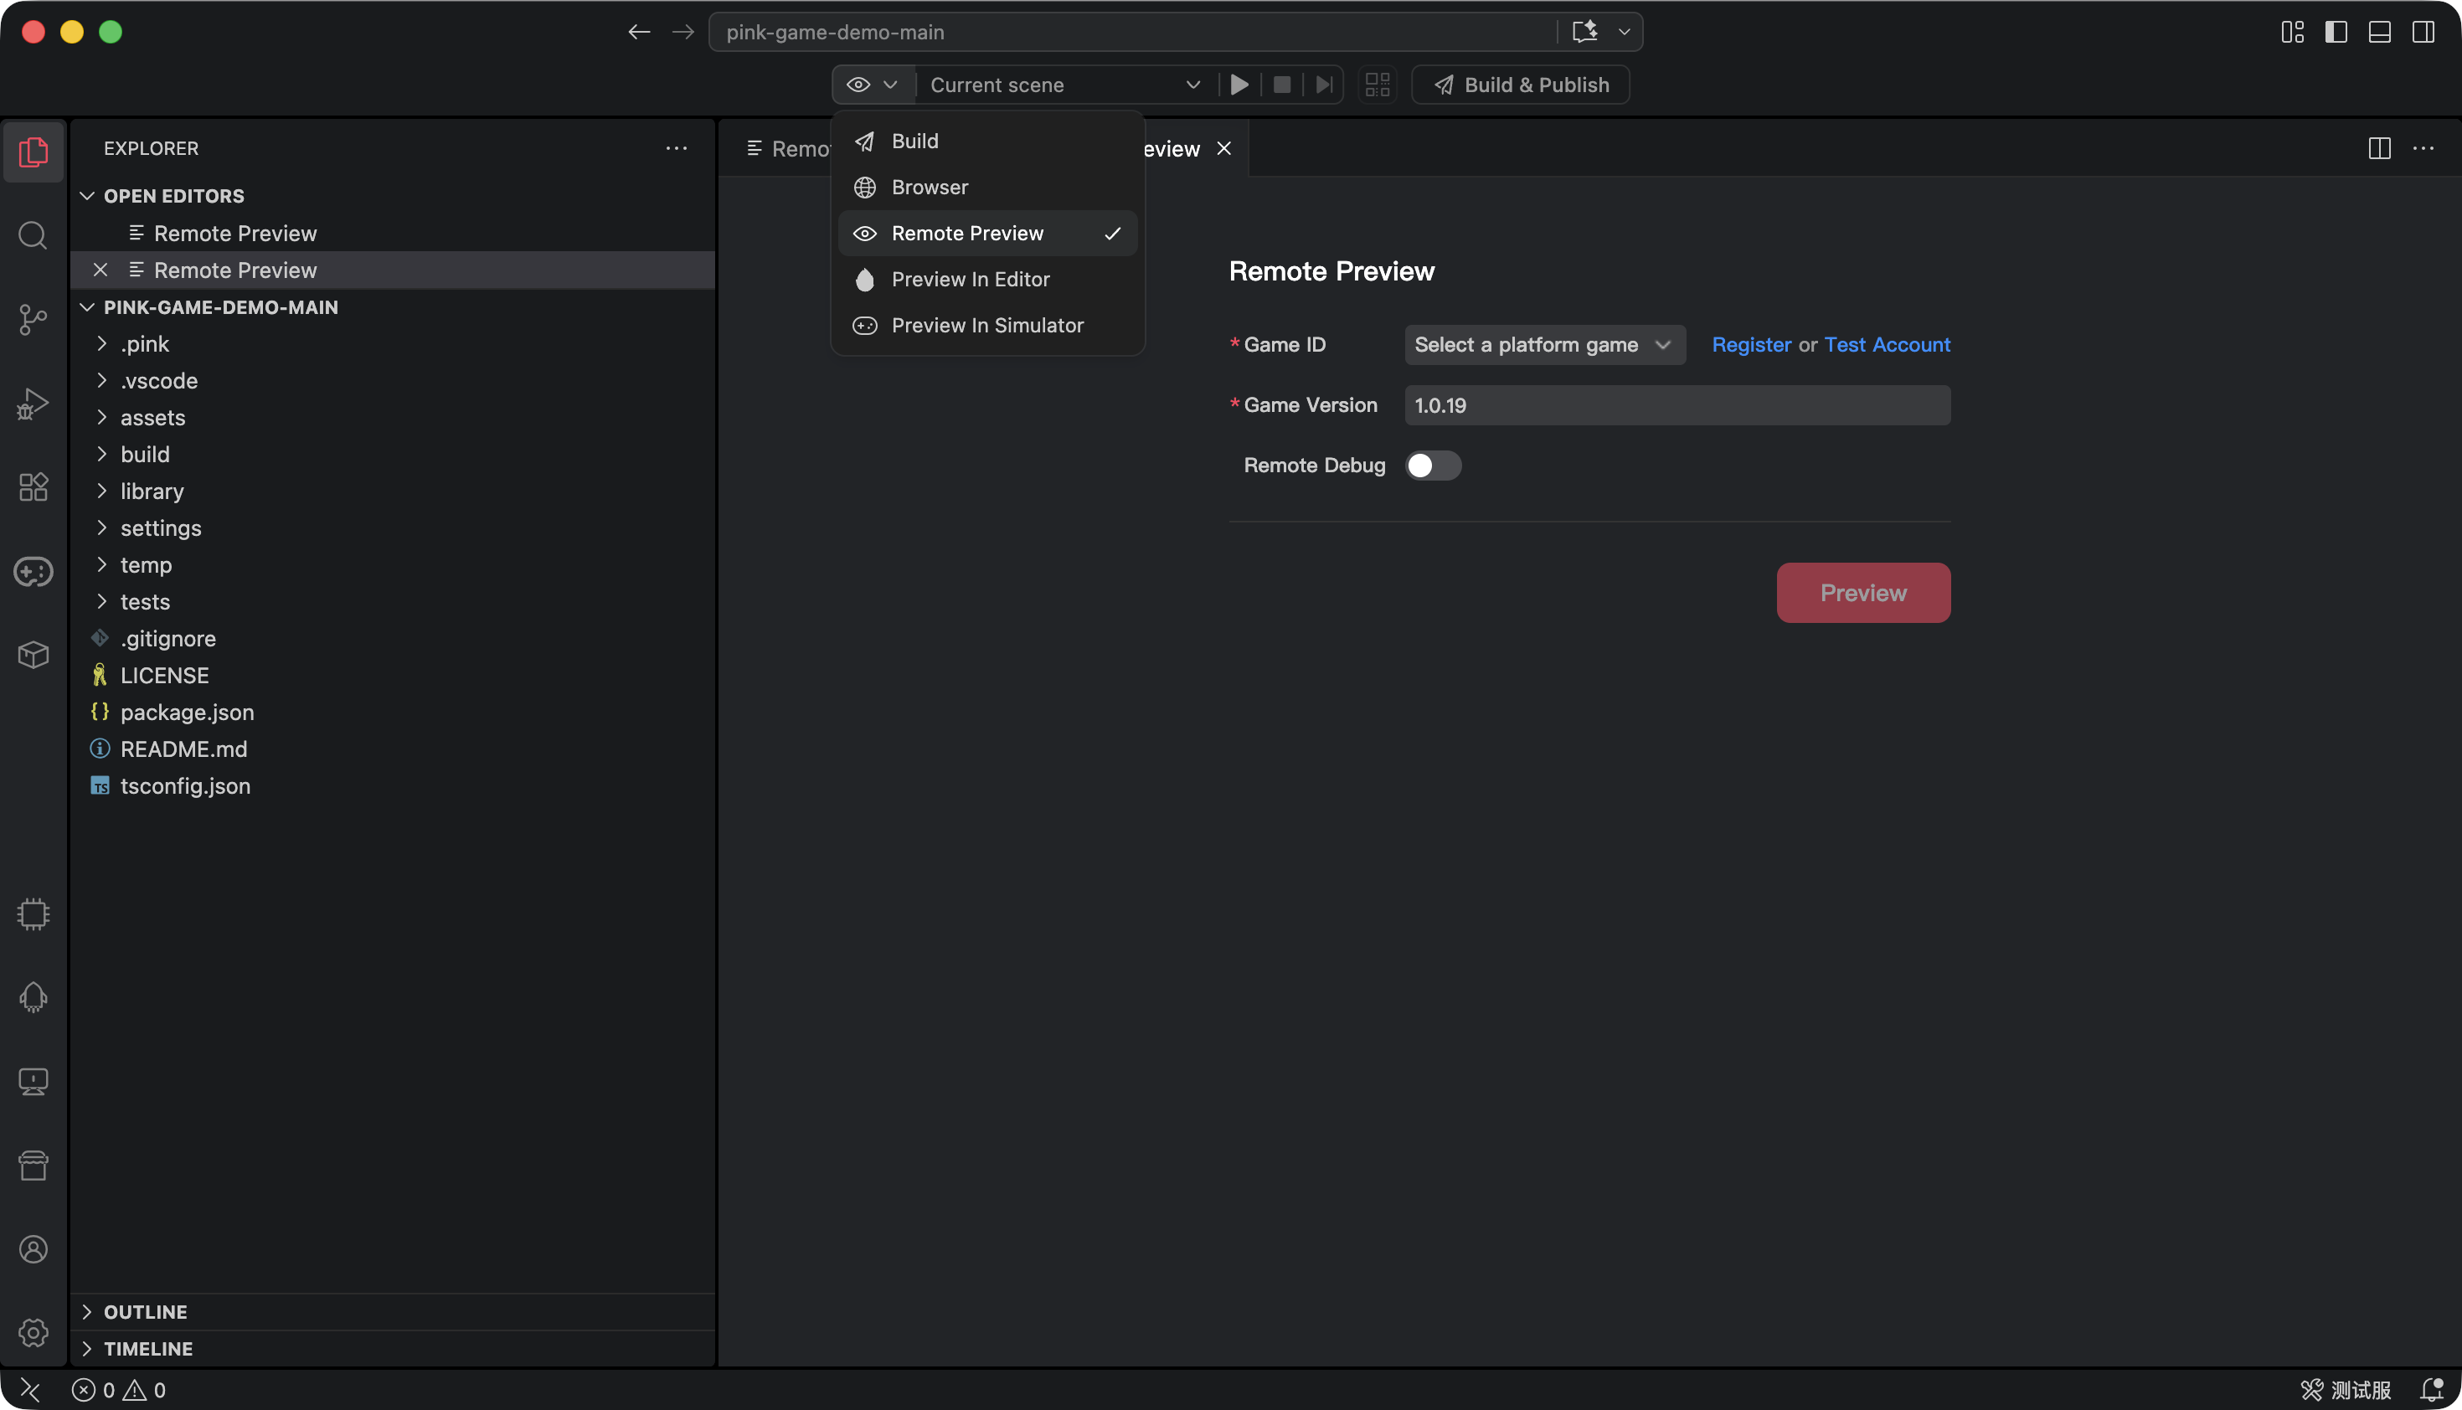Open the notifications bell in status bar
Screen dimensions: 2462x1410
[2431, 1390]
